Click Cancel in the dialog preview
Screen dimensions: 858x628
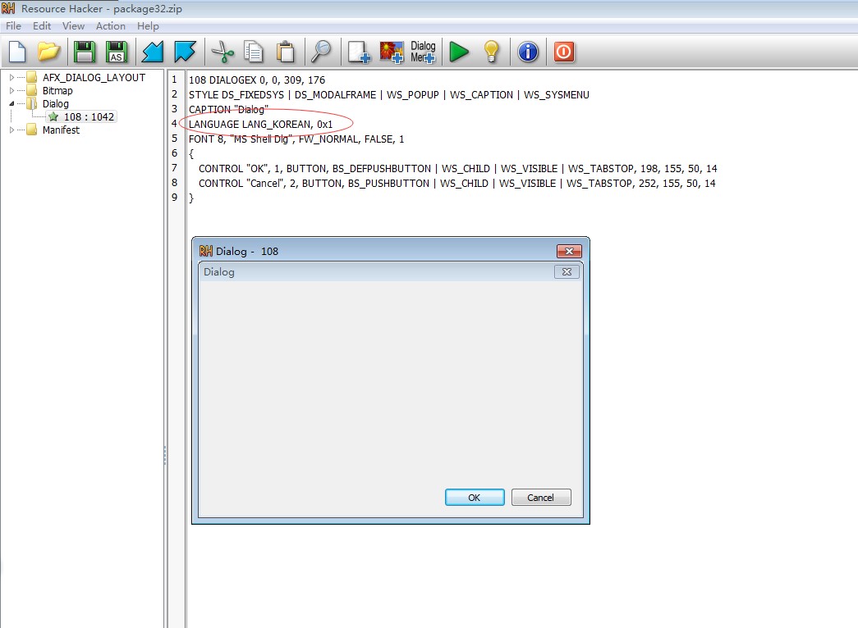[540, 498]
